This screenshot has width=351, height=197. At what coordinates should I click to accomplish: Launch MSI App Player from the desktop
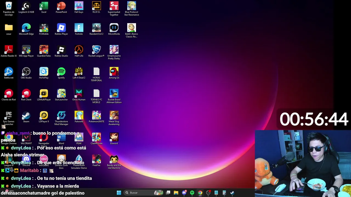coord(26,51)
